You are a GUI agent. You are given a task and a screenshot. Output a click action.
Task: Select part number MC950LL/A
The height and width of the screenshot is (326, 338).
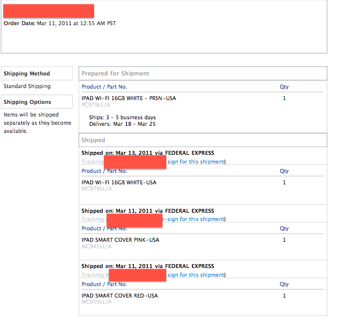coord(97,302)
